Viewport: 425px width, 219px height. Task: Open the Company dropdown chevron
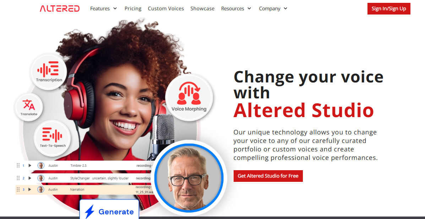pos(285,8)
